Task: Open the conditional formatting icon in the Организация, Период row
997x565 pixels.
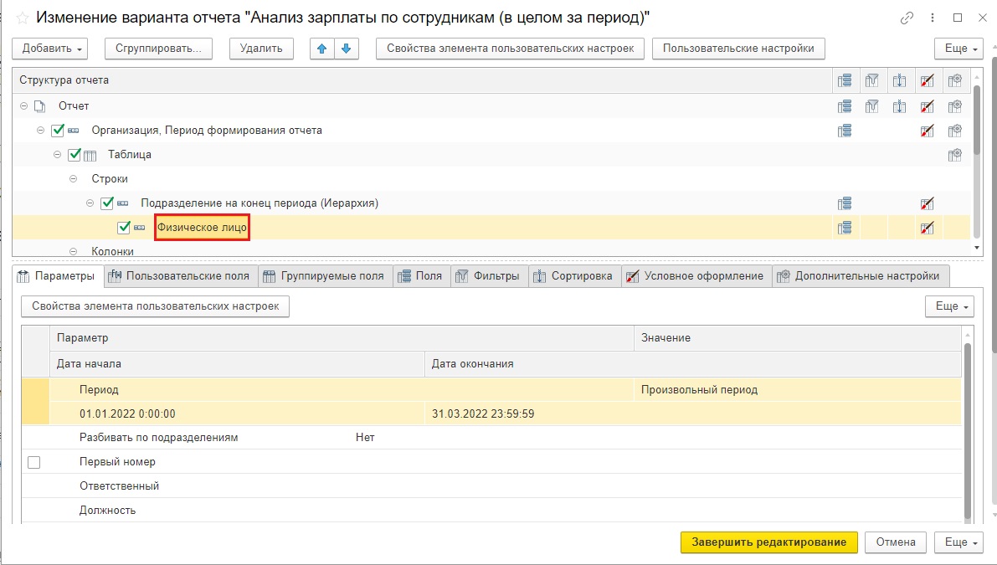Action: point(927,131)
